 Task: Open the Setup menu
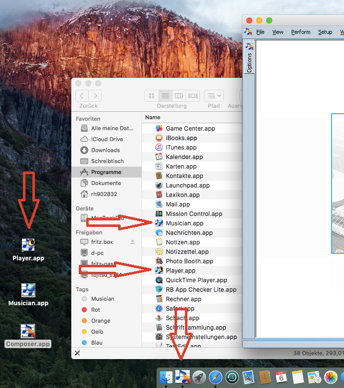click(x=325, y=32)
